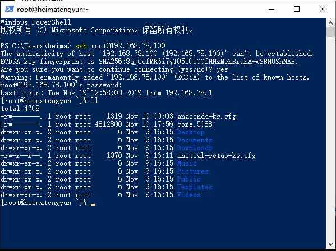Click the core.5088 file entry
The height and width of the screenshot is (251, 336).
pyautogui.click(x=195, y=124)
